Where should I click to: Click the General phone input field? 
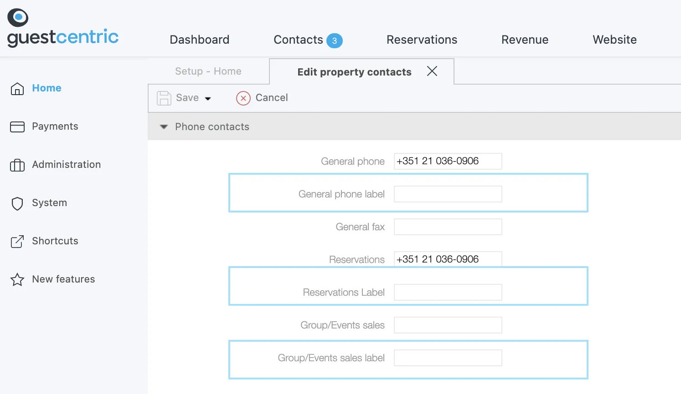[448, 161]
